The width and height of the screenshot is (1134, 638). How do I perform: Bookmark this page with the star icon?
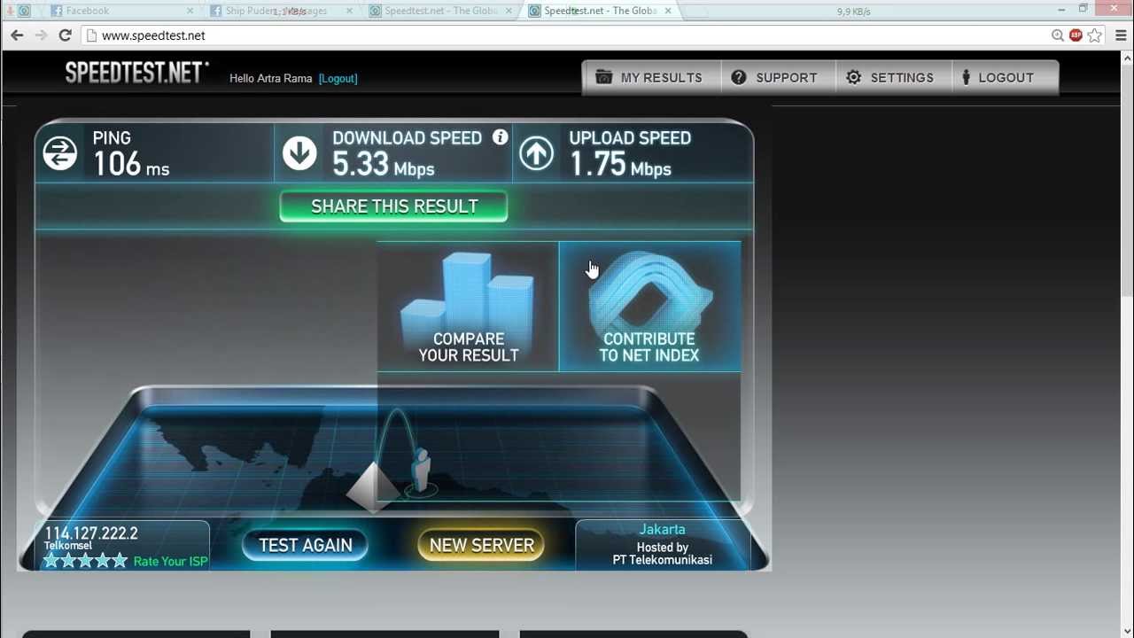pyautogui.click(x=1095, y=35)
